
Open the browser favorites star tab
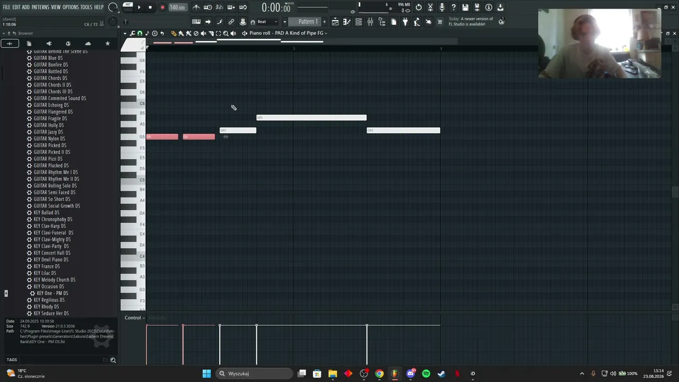point(108,44)
